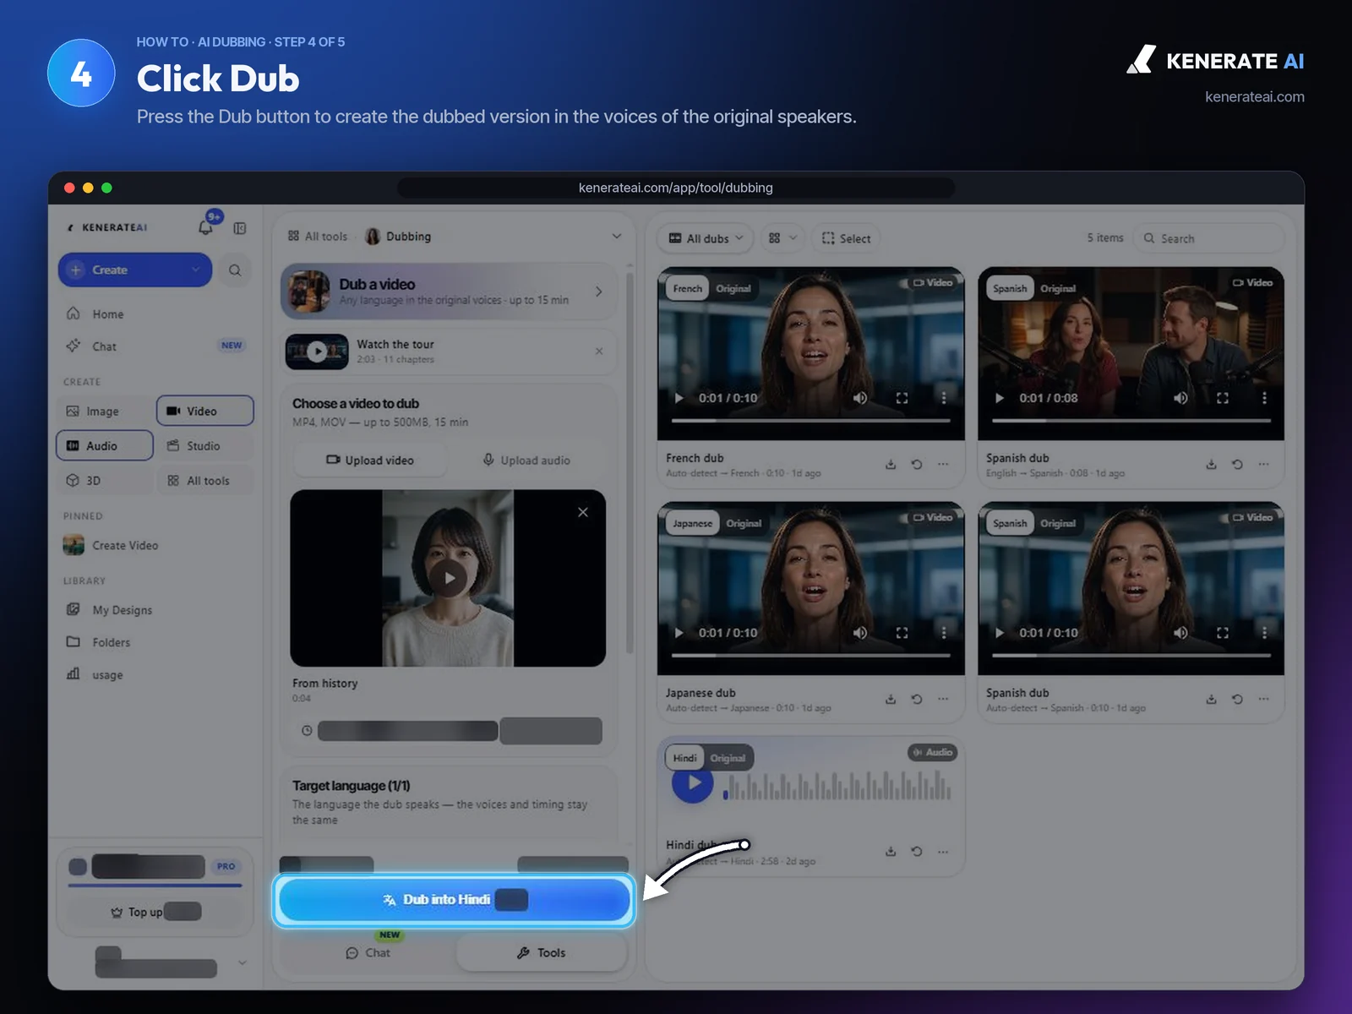Open the Create dropdown button
Viewport: 1352px width, 1014px height.
coord(135,270)
